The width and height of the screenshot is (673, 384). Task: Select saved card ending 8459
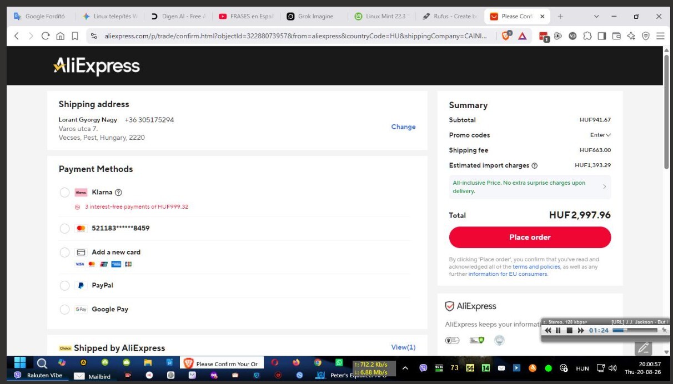point(65,229)
